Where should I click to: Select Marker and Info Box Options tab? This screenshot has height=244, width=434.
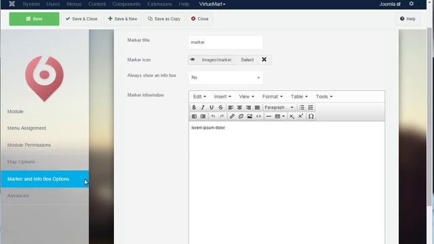tap(44, 179)
